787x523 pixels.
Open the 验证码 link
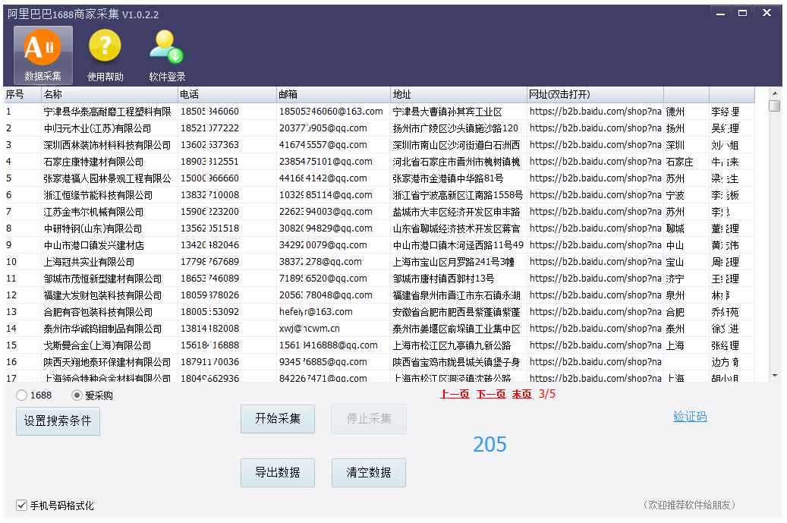click(x=690, y=417)
